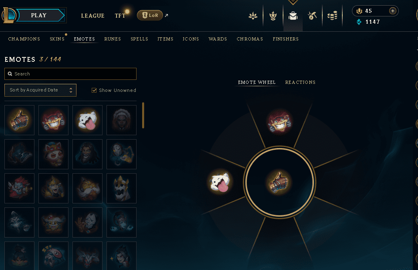
Task: Select the thumbs-up emote in list
Action: pyautogui.click(x=20, y=120)
